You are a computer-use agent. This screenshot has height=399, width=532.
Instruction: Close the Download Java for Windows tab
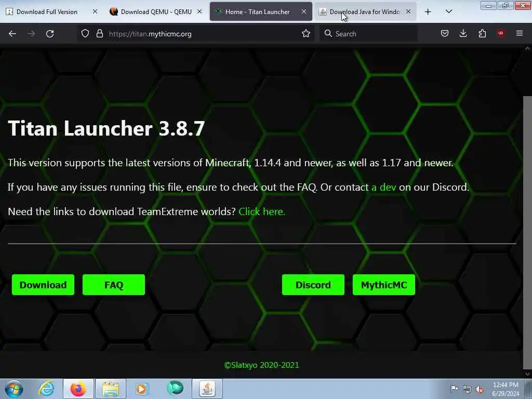(x=408, y=11)
